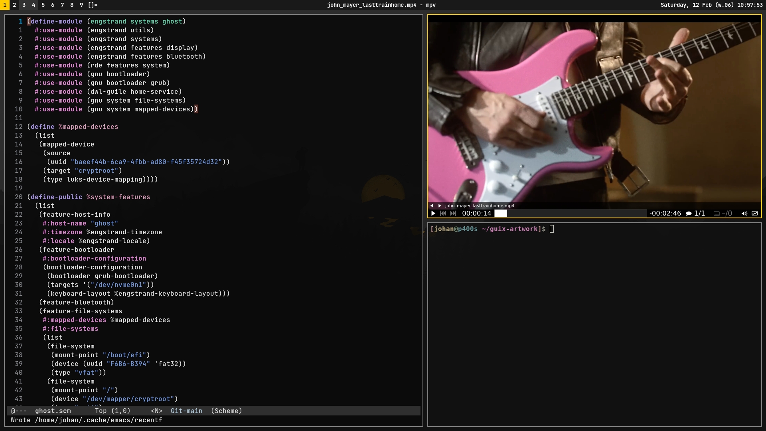
Task: Click the elapsed time 00:00:14 display
Action: 476,214
